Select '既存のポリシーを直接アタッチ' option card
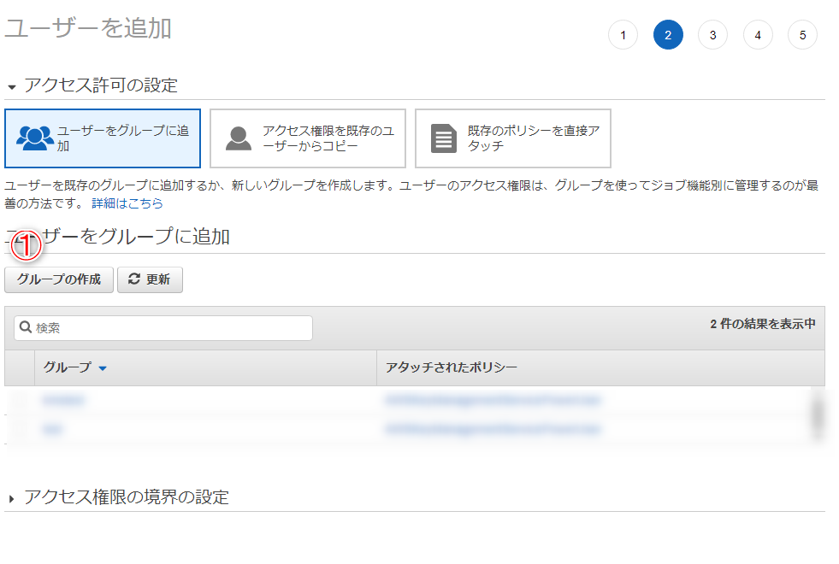 513,138
